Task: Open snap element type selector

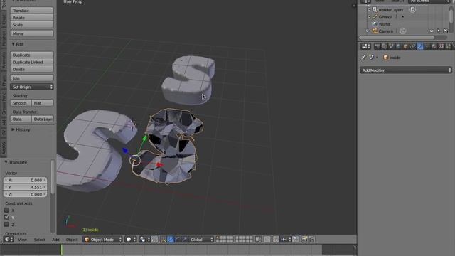Action: [286, 239]
